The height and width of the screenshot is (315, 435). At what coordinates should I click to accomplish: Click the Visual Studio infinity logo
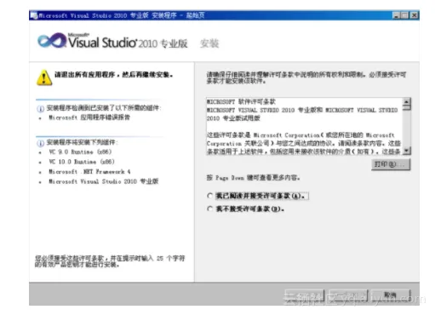(x=52, y=41)
